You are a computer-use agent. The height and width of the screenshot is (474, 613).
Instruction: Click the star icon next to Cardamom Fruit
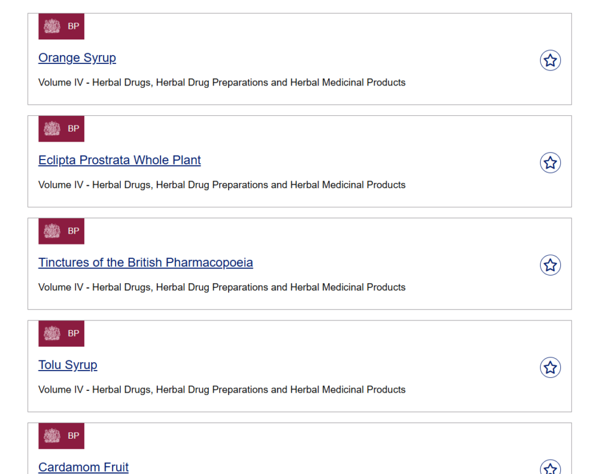550,468
